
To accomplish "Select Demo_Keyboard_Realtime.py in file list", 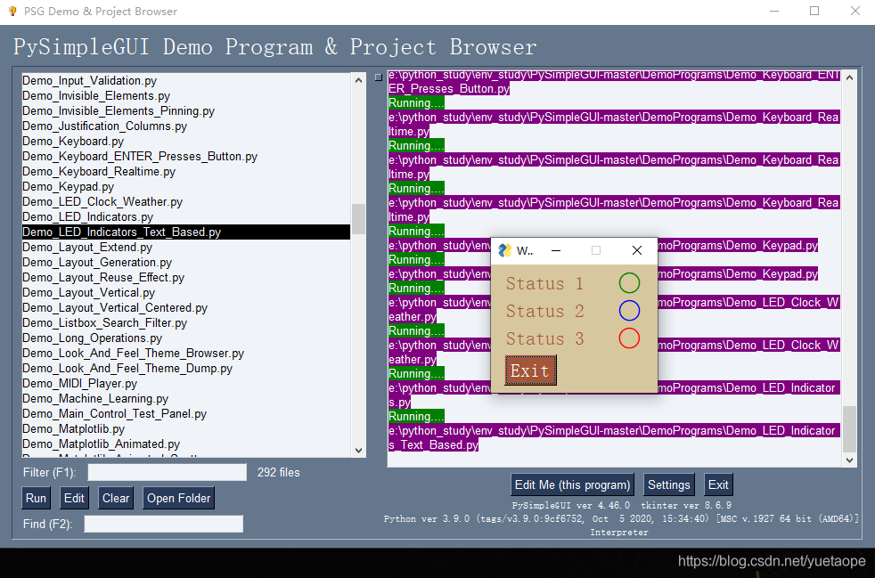I will (186, 171).
